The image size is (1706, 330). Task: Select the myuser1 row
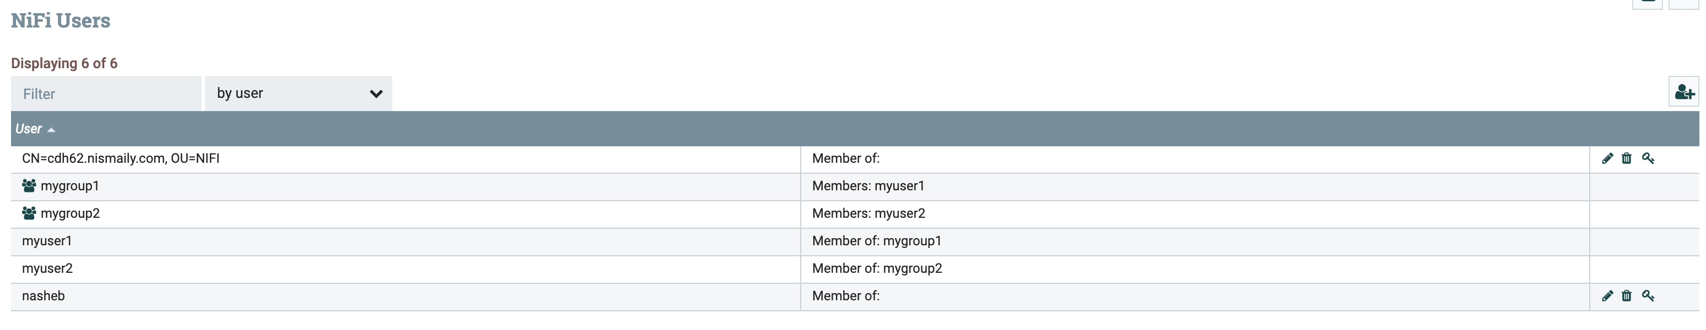click(x=397, y=241)
